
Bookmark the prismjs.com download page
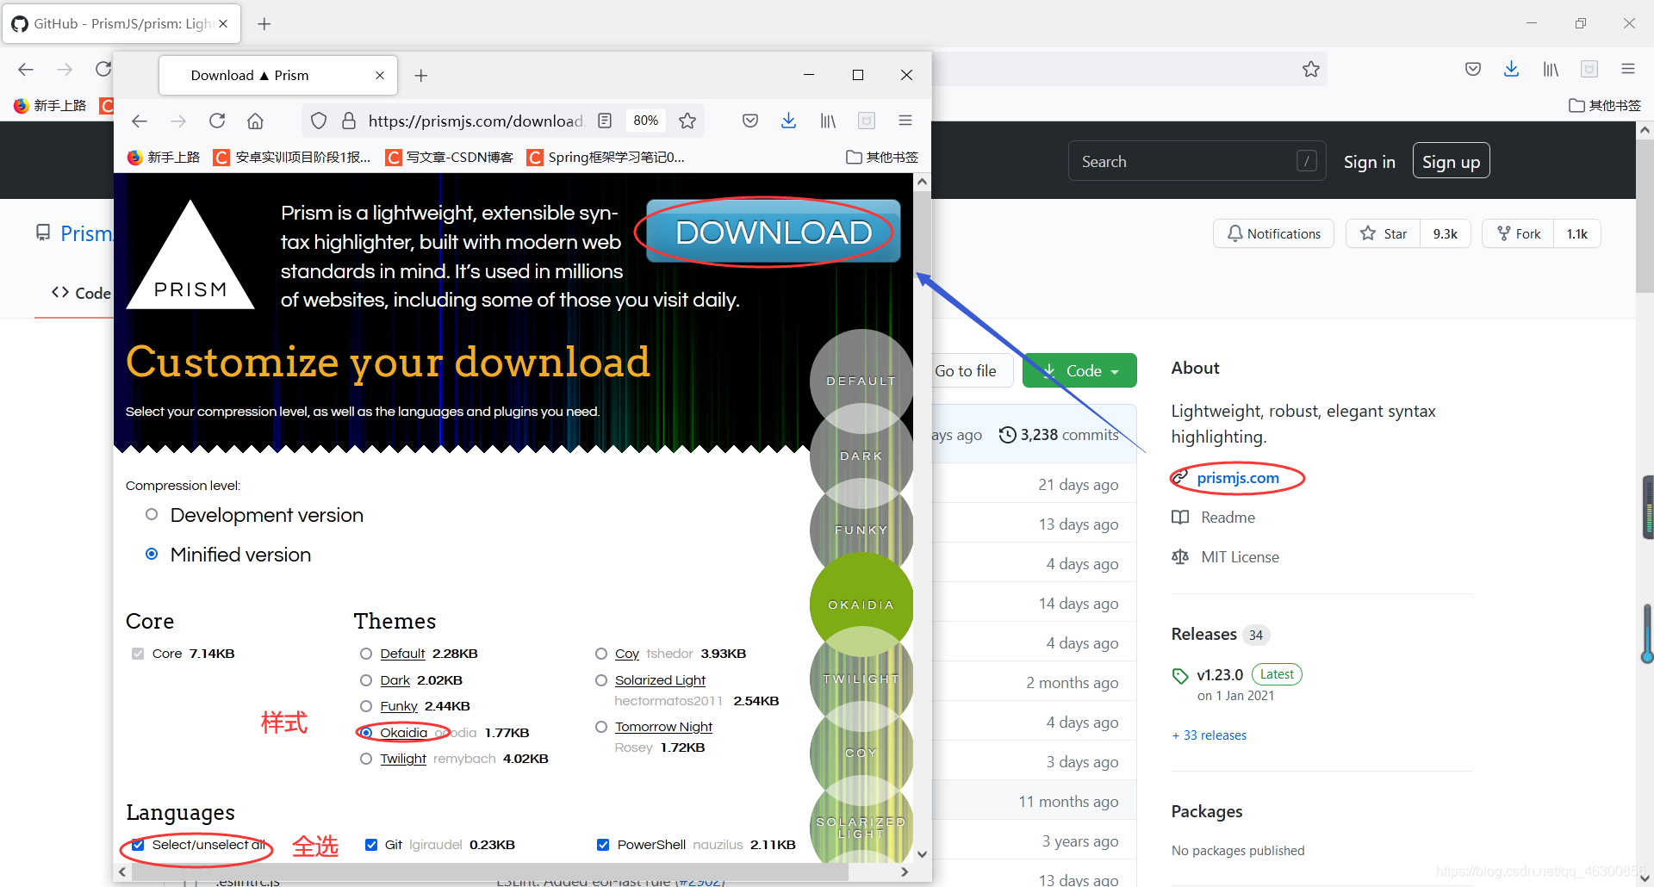(x=687, y=121)
